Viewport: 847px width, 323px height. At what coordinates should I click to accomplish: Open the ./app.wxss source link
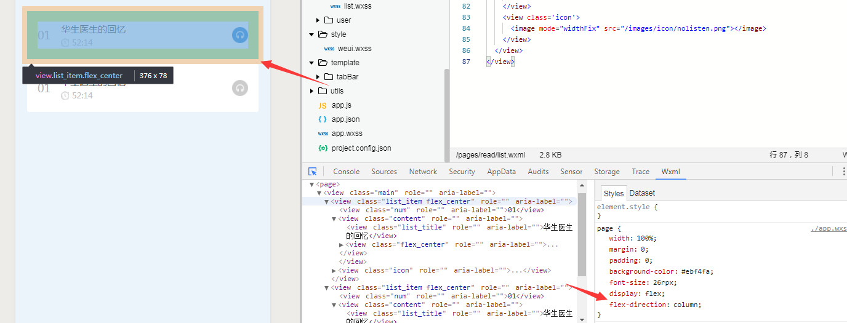pos(829,228)
